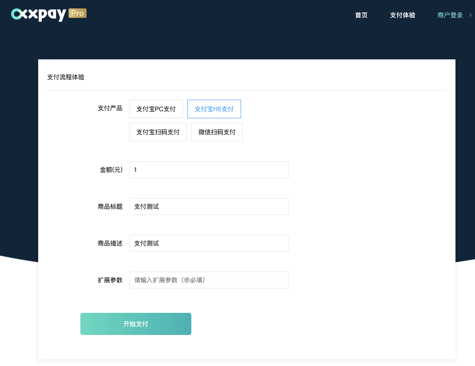Focus the 金额(元) amount input field
The image size is (475, 366).
[209, 170]
